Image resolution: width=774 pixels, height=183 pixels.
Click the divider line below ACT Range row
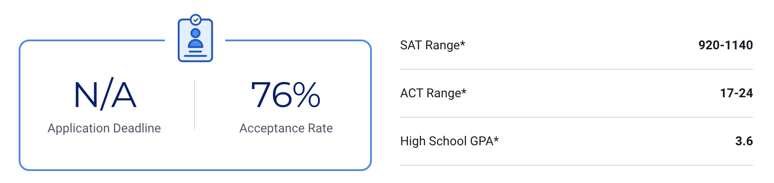(x=576, y=117)
